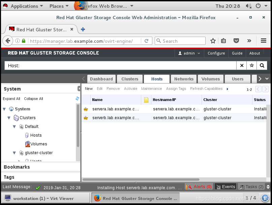Open the Bookmarks section
Viewport: 272px width, 205px height.
(41, 167)
